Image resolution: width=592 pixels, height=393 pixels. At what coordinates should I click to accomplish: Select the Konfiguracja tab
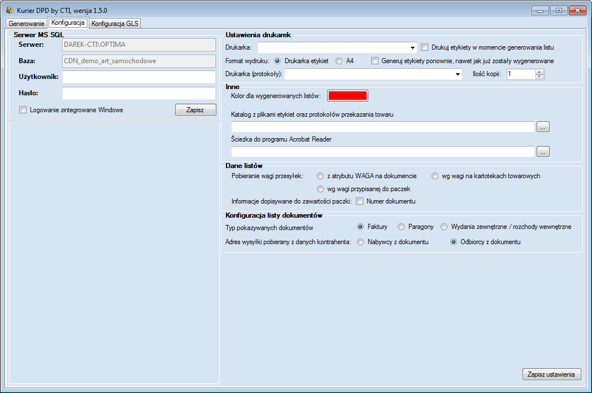[68, 23]
